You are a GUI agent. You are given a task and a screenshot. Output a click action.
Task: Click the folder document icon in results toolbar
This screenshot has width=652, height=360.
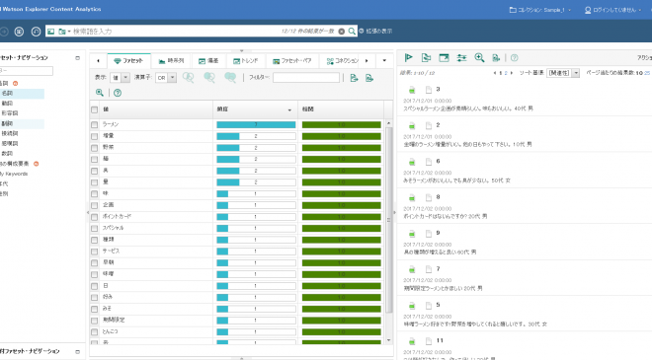pos(426,58)
